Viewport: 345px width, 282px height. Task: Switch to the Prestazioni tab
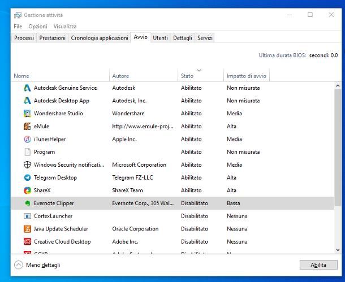(53, 38)
